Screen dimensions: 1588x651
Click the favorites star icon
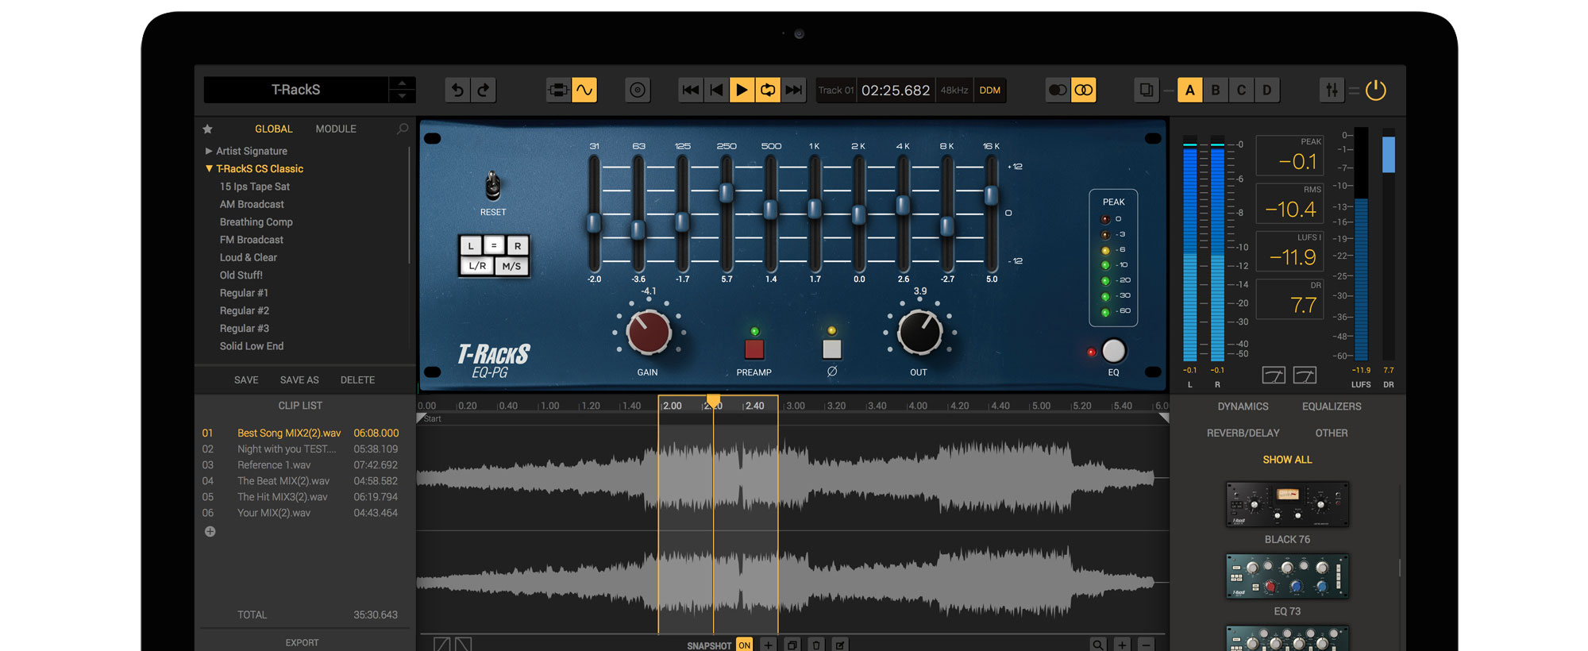(x=208, y=129)
